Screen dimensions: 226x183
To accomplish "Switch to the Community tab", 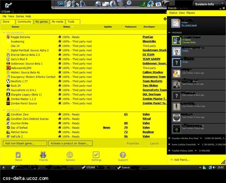I will [x=24, y=22].
